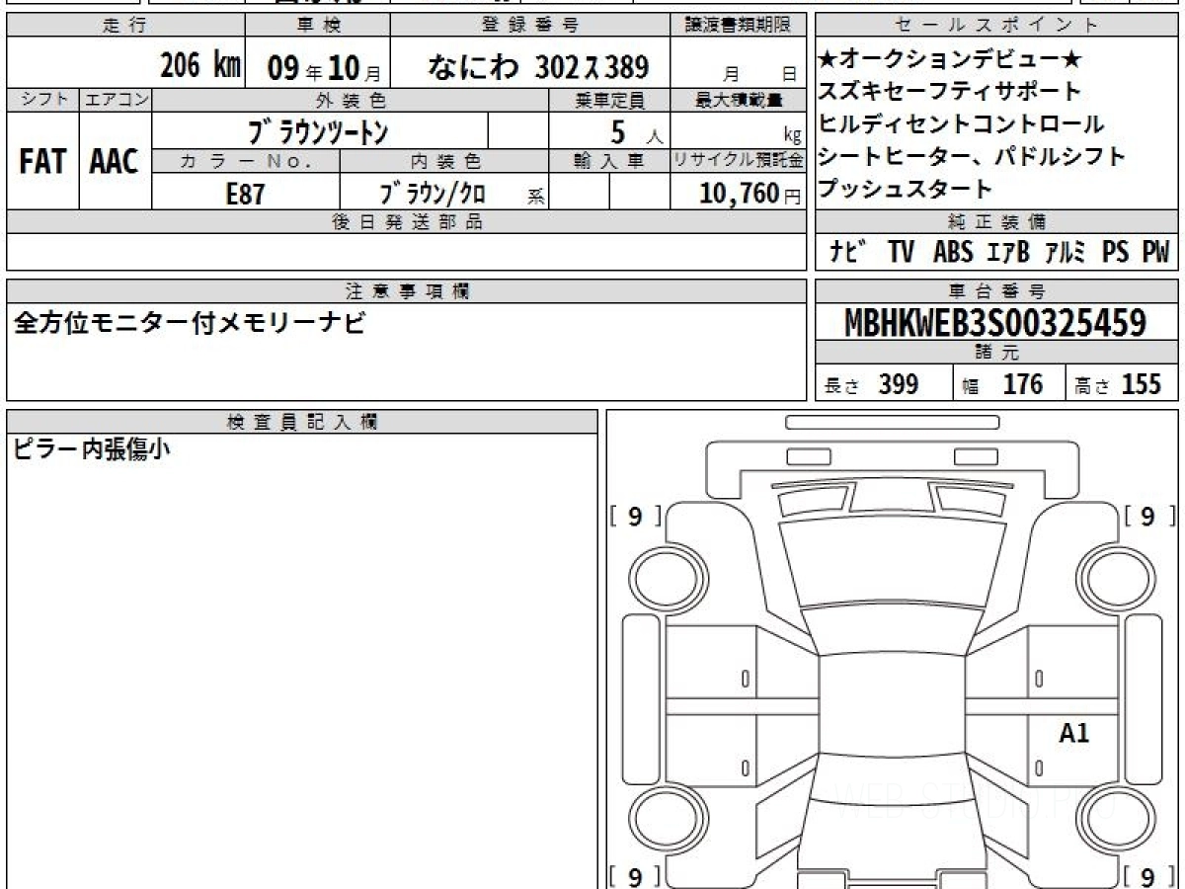Select the リサイクル預託金 header

(740, 162)
